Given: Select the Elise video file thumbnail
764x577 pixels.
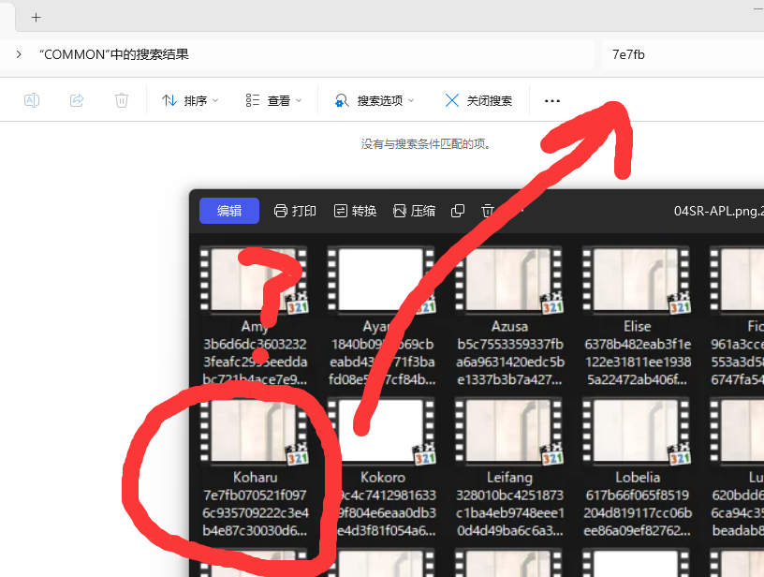Looking at the screenshot, I should [637, 280].
